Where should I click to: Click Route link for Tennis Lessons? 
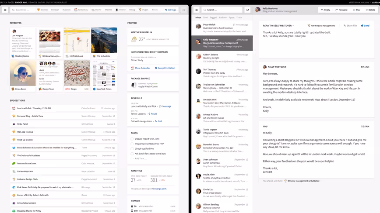coord(153,114)
